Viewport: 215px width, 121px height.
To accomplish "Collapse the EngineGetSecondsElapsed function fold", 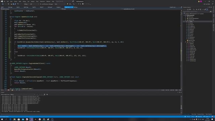I will click(x=10, y=77).
